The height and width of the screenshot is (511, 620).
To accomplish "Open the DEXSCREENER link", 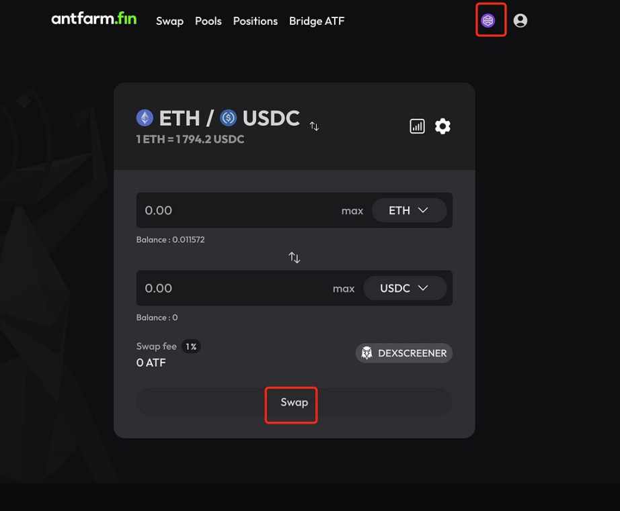I will pyautogui.click(x=403, y=353).
